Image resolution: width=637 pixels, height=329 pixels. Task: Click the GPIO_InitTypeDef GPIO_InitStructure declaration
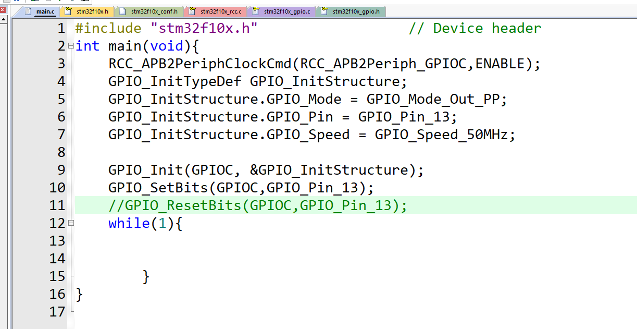coord(257,81)
